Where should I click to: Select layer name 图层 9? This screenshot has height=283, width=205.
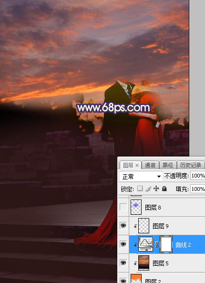coord(161,226)
